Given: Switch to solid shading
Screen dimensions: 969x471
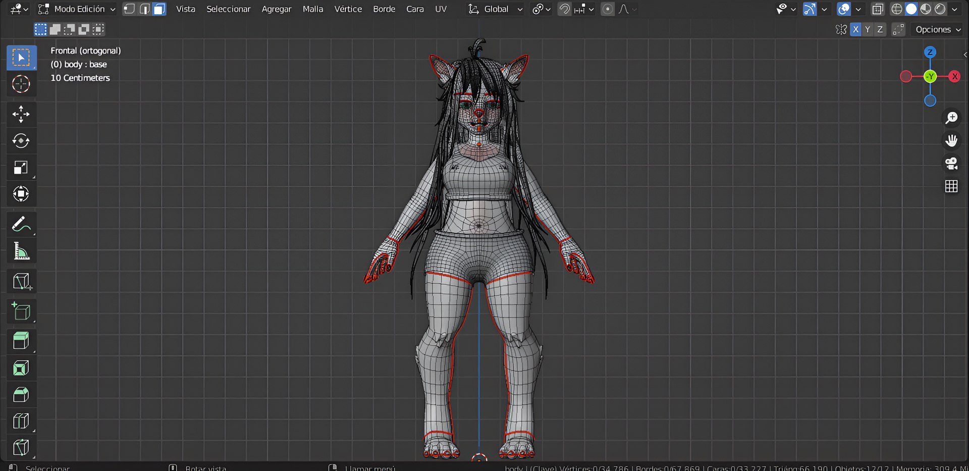Looking at the screenshot, I should pos(911,9).
